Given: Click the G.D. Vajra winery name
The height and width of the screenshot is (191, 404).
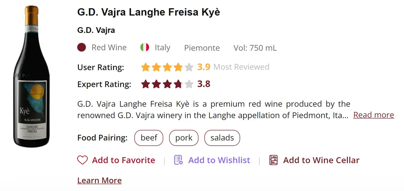Looking at the screenshot, I should point(96,30).
